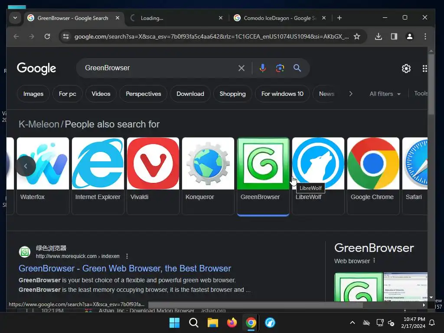
Task: Open the tab search dropdown
Action: pyautogui.click(x=15, y=18)
